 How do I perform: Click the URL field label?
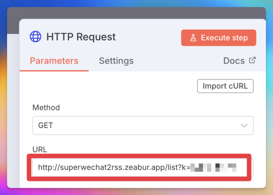point(40,150)
